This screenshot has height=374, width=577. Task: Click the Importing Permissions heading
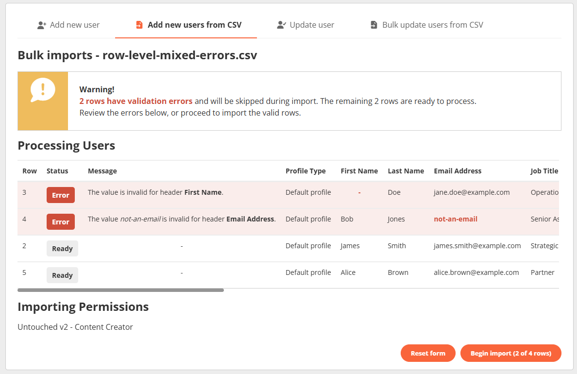83,306
